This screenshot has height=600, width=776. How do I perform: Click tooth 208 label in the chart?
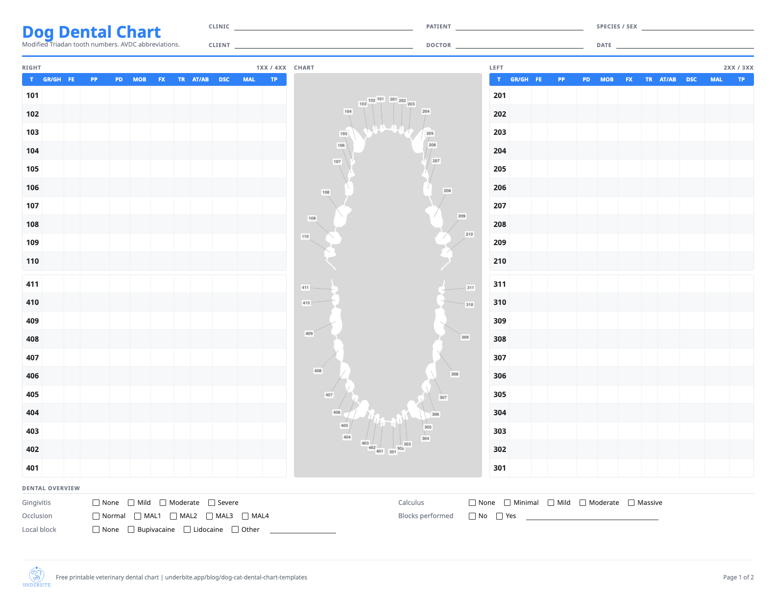[x=447, y=191]
